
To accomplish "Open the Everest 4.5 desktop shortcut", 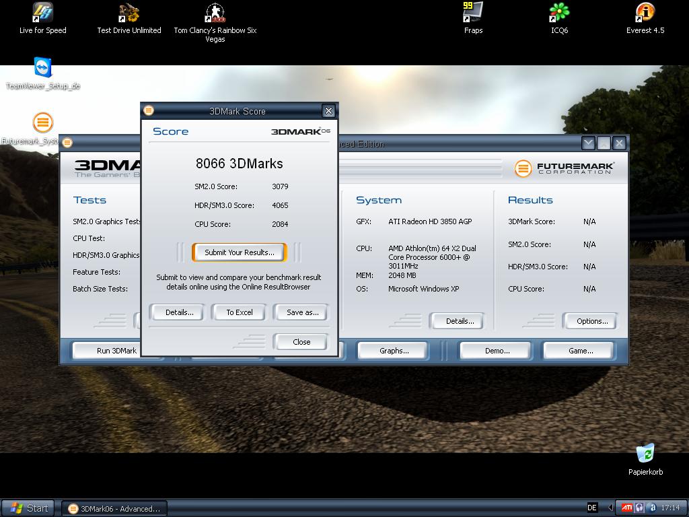I will pyautogui.click(x=645, y=18).
